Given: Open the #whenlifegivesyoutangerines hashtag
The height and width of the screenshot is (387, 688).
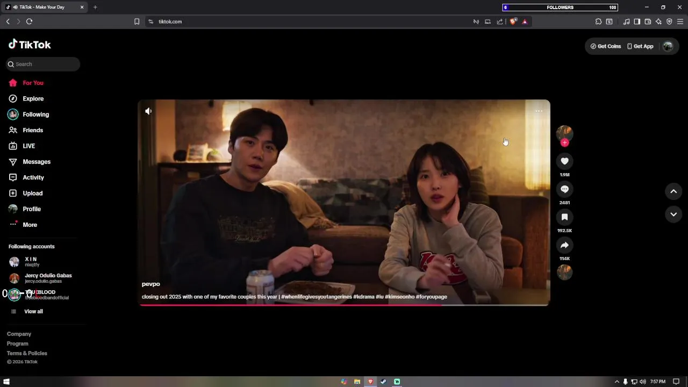Looking at the screenshot, I should coord(317,297).
